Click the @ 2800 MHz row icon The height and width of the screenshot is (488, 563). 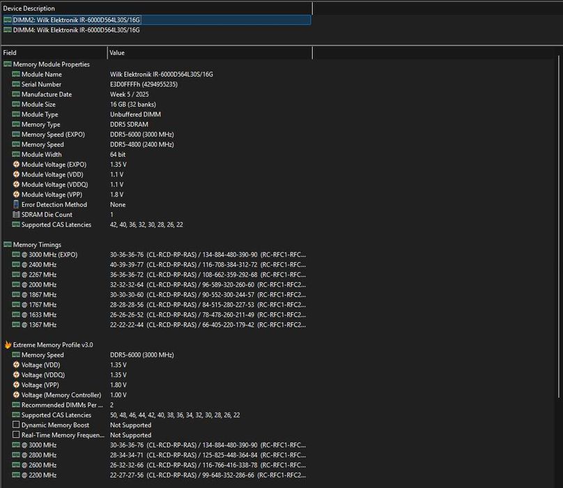coord(16,455)
